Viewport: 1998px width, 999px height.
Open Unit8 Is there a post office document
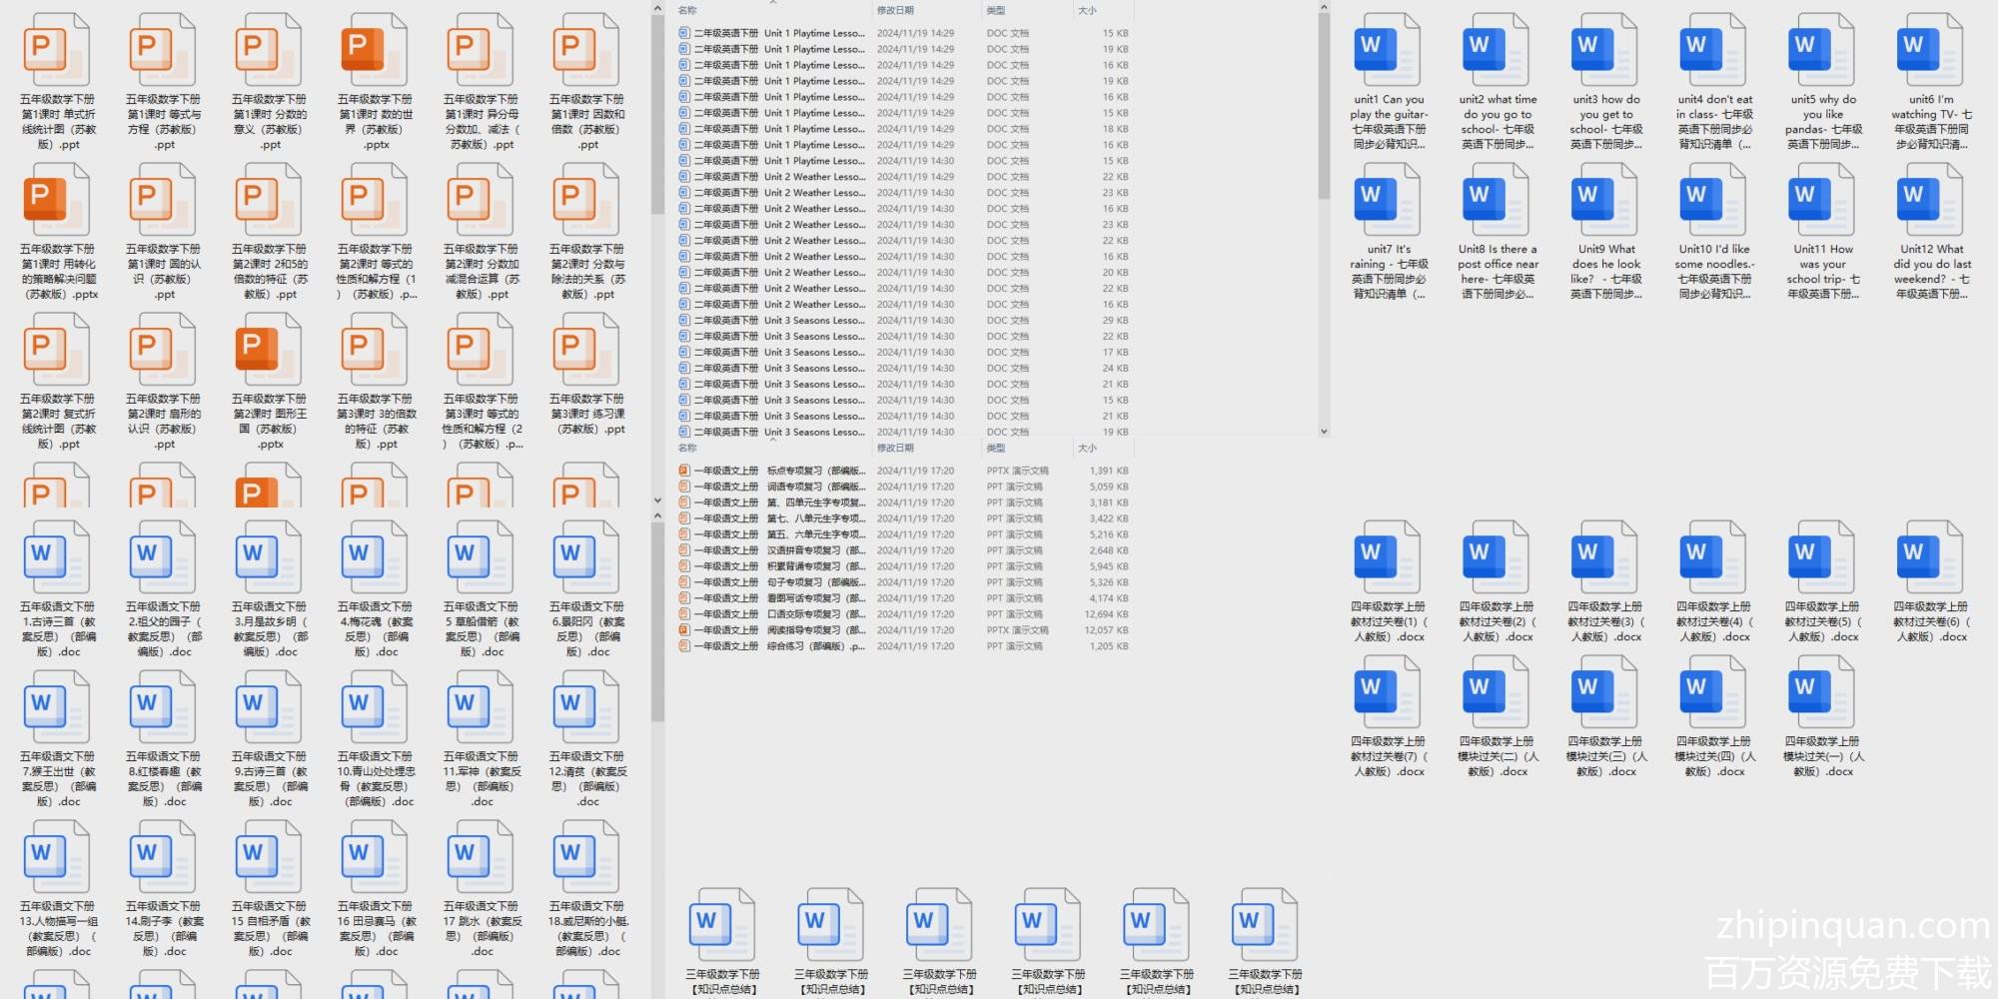click(x=1497, y=200)
